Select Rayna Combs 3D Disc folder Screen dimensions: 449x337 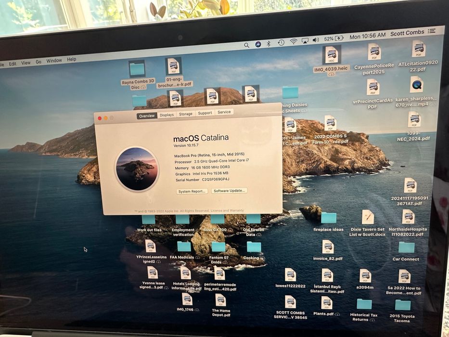point(137,69)
